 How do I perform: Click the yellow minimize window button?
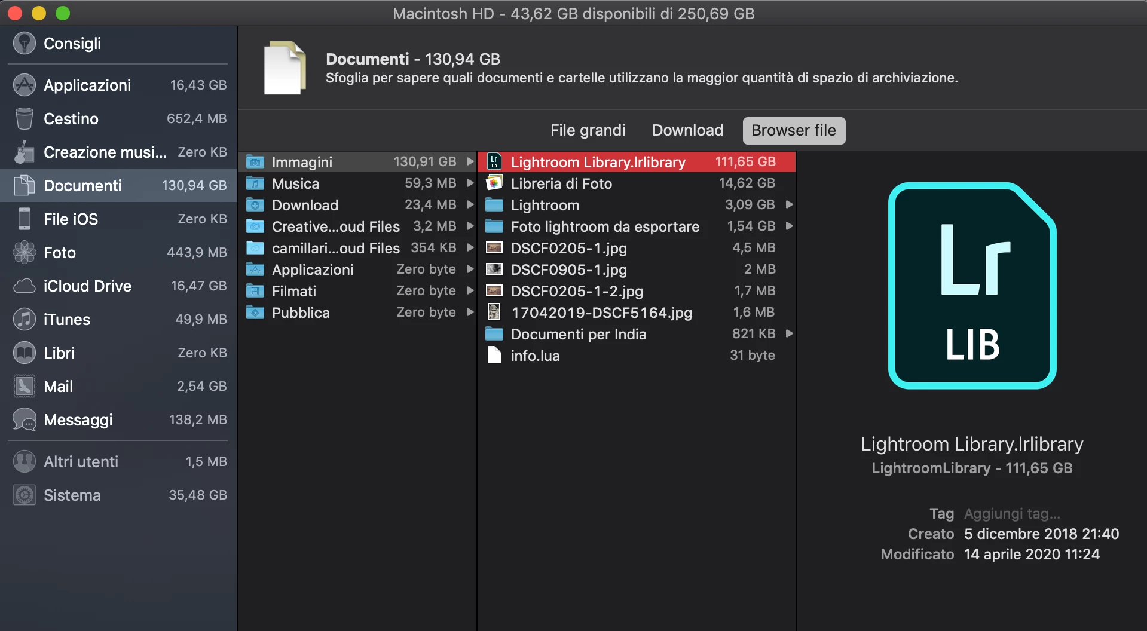pyautogui.click(x=39, y=13)
